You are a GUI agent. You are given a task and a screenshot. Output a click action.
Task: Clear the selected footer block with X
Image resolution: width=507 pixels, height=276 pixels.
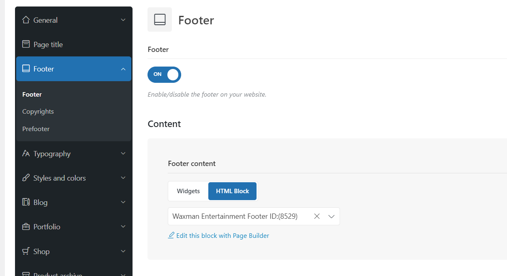click(317, 216)
